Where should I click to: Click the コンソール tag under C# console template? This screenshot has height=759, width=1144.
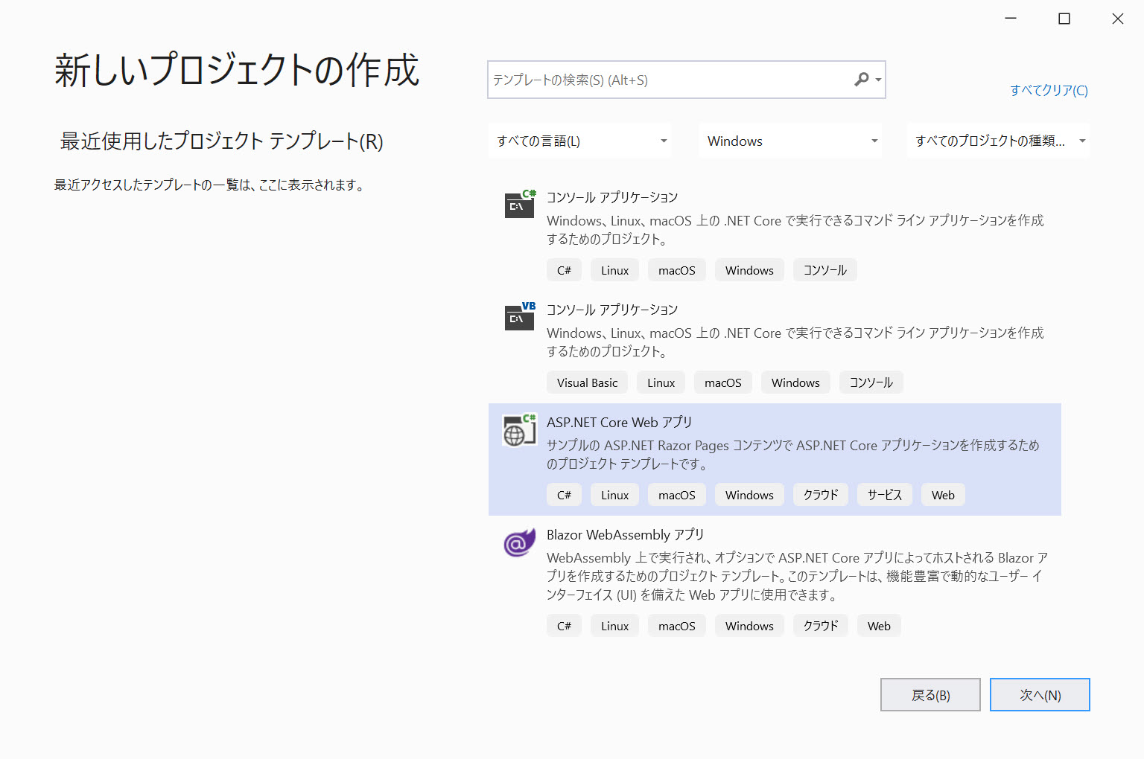point(824,271)
